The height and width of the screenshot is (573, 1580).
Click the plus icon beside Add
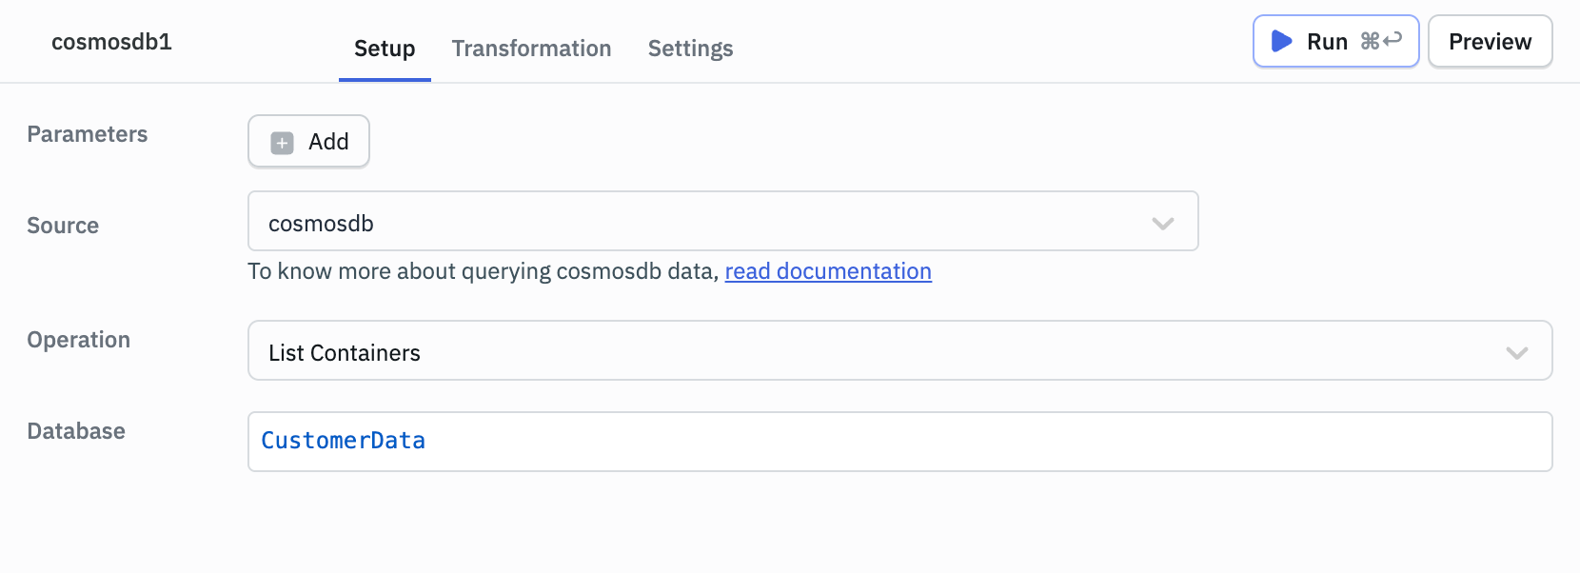[x=283, y=143]
